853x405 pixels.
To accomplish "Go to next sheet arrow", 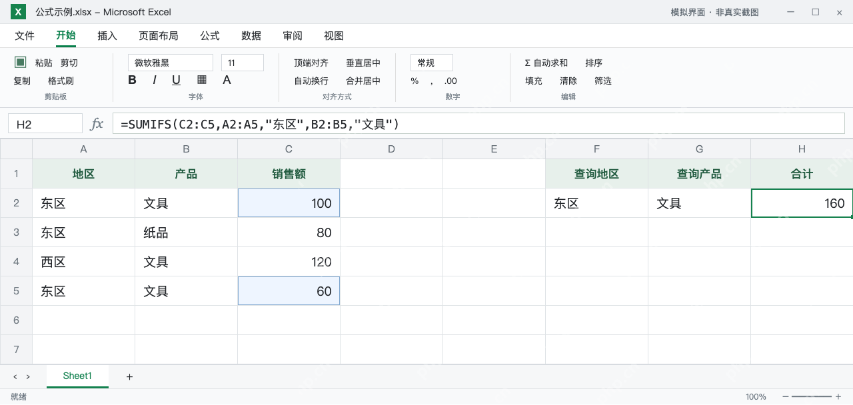I will 28,377.
